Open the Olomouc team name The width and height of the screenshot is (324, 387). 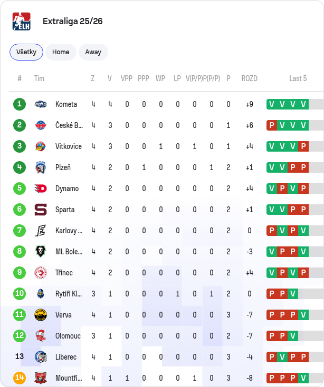pos(68,336)
